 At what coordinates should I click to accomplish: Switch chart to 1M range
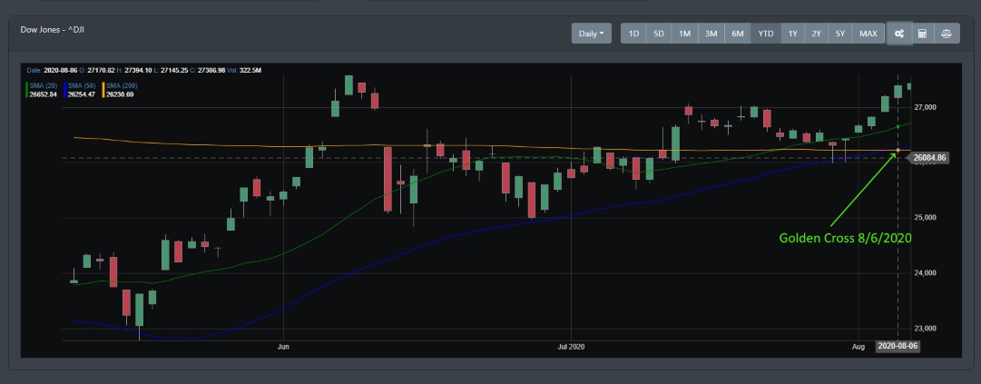685,34
